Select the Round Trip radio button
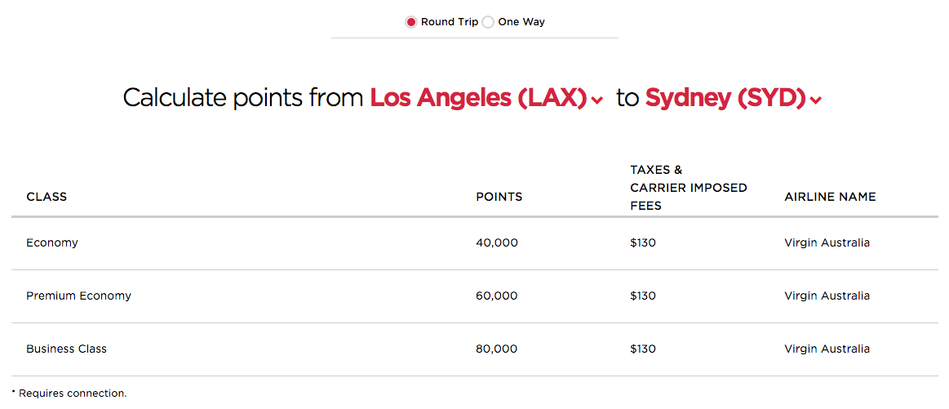The height and width of the screenshot is (409, 949). point(411,22)
